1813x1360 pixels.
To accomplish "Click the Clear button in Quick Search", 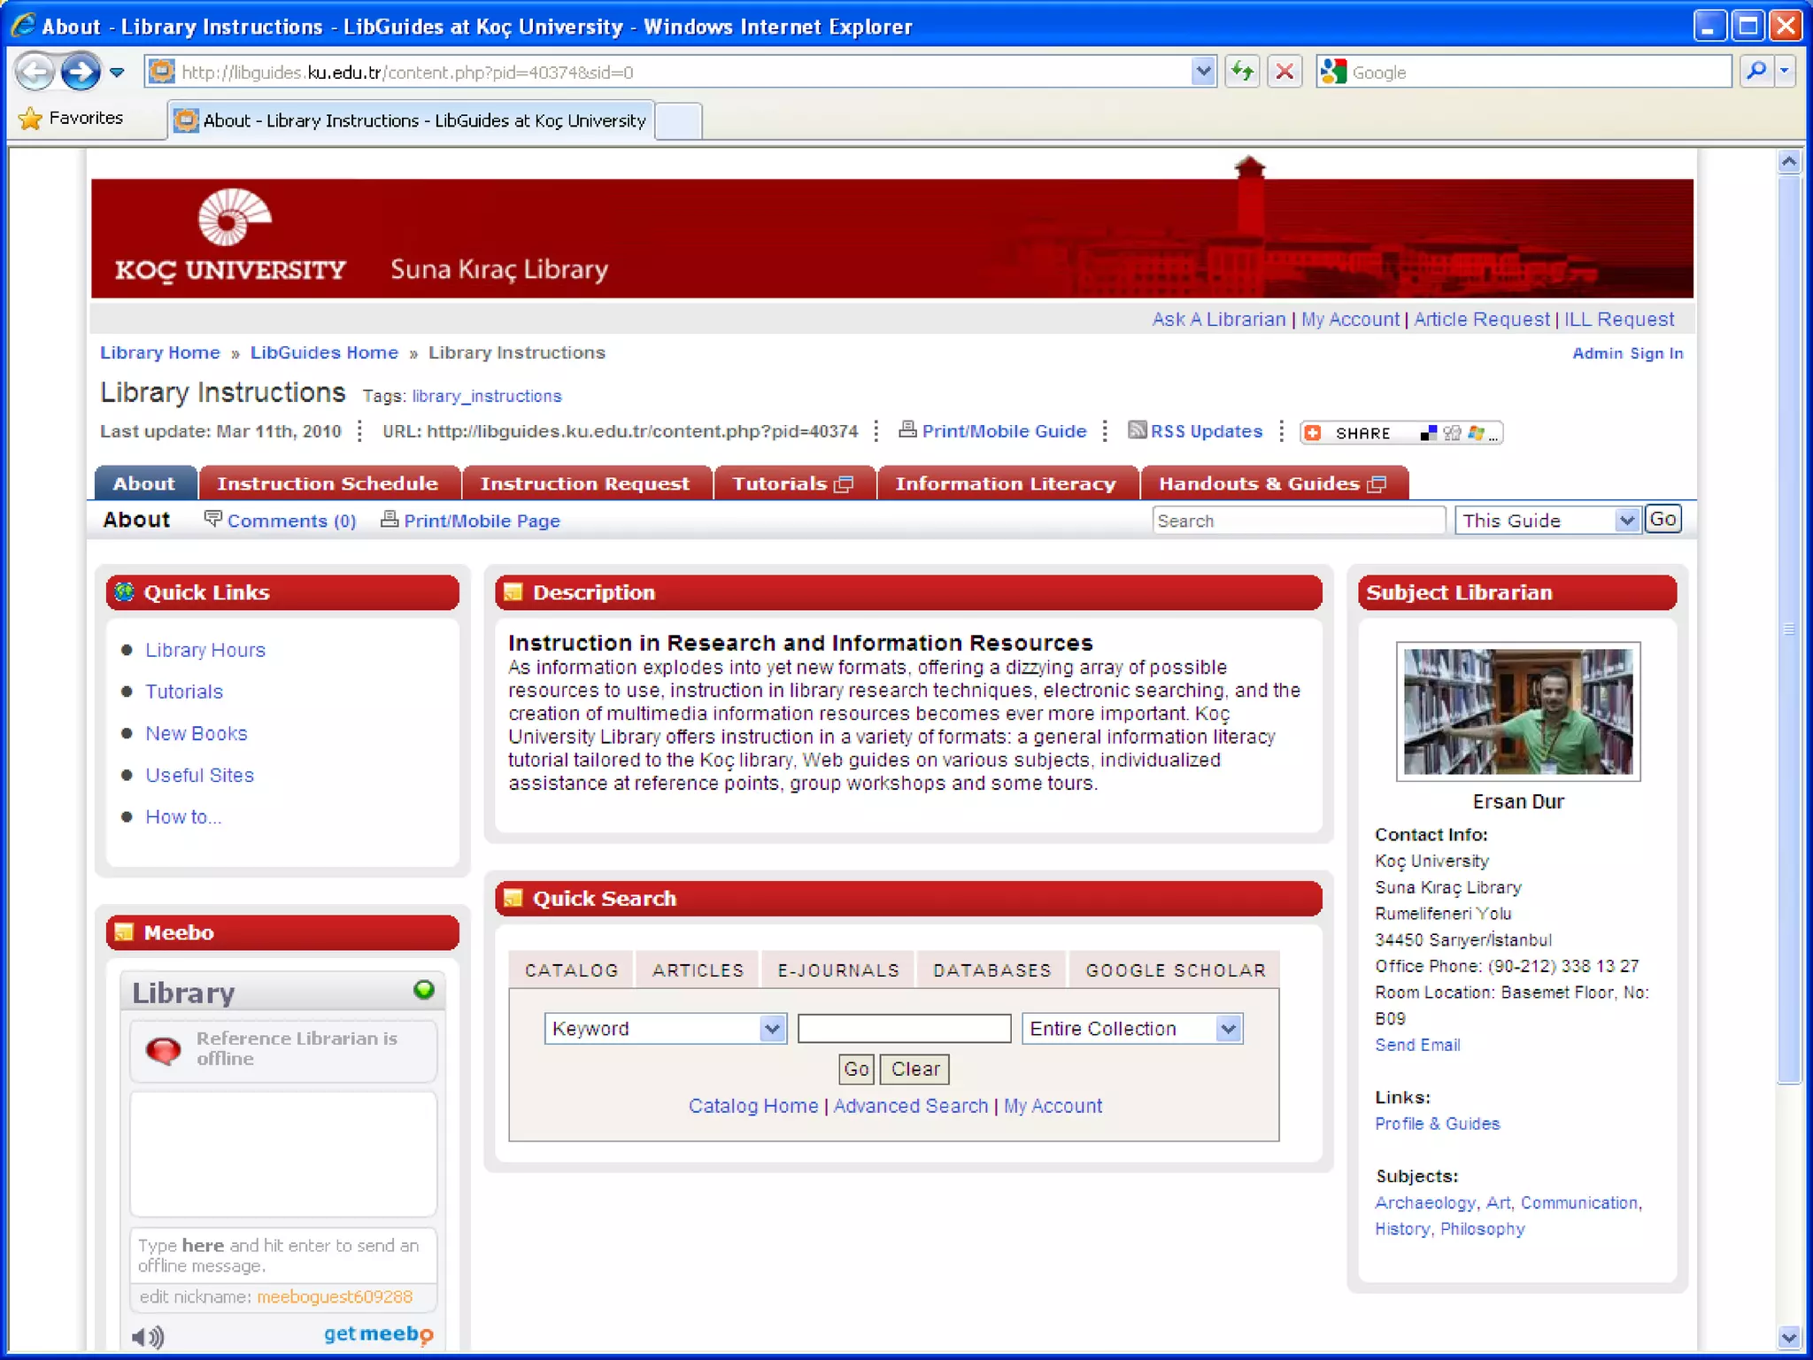I will point(914,1070).
